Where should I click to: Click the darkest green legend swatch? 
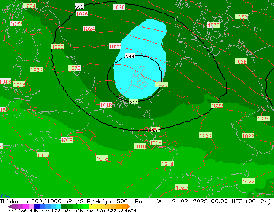64,206
